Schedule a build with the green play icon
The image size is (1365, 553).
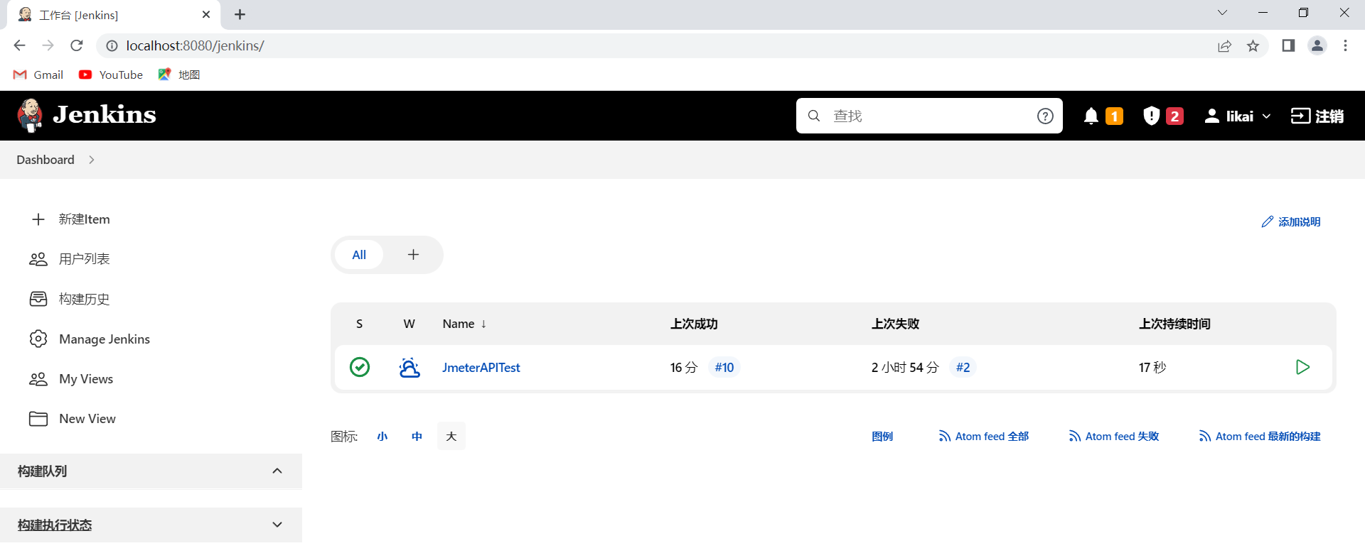[1302, 367]
